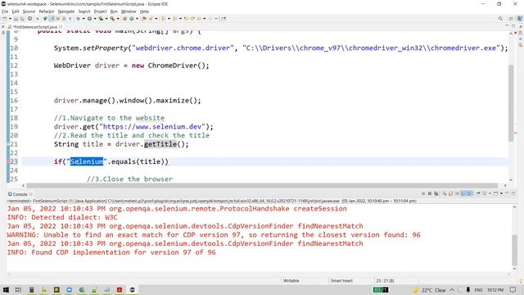Click the highlighted "Selenium" string on line 23
This screenshot has width=524, height=295.
(x=87, y=161)
